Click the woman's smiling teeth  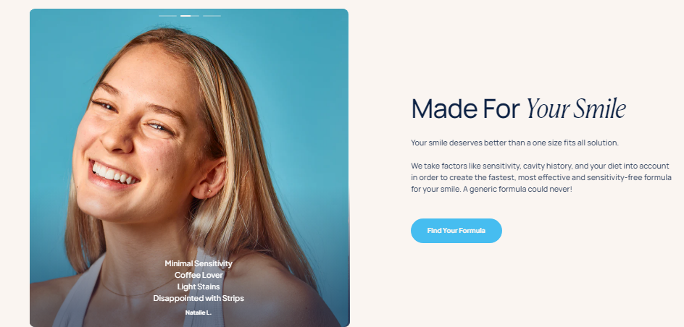tap(114, 174)
